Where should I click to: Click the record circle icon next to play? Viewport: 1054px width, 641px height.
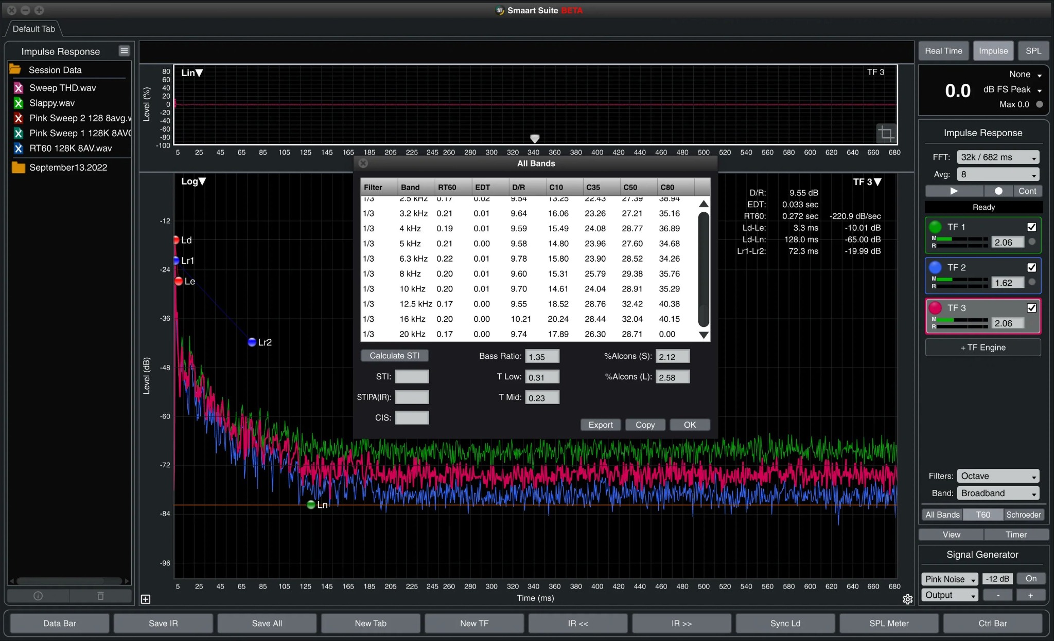click(x=999, y=191)
